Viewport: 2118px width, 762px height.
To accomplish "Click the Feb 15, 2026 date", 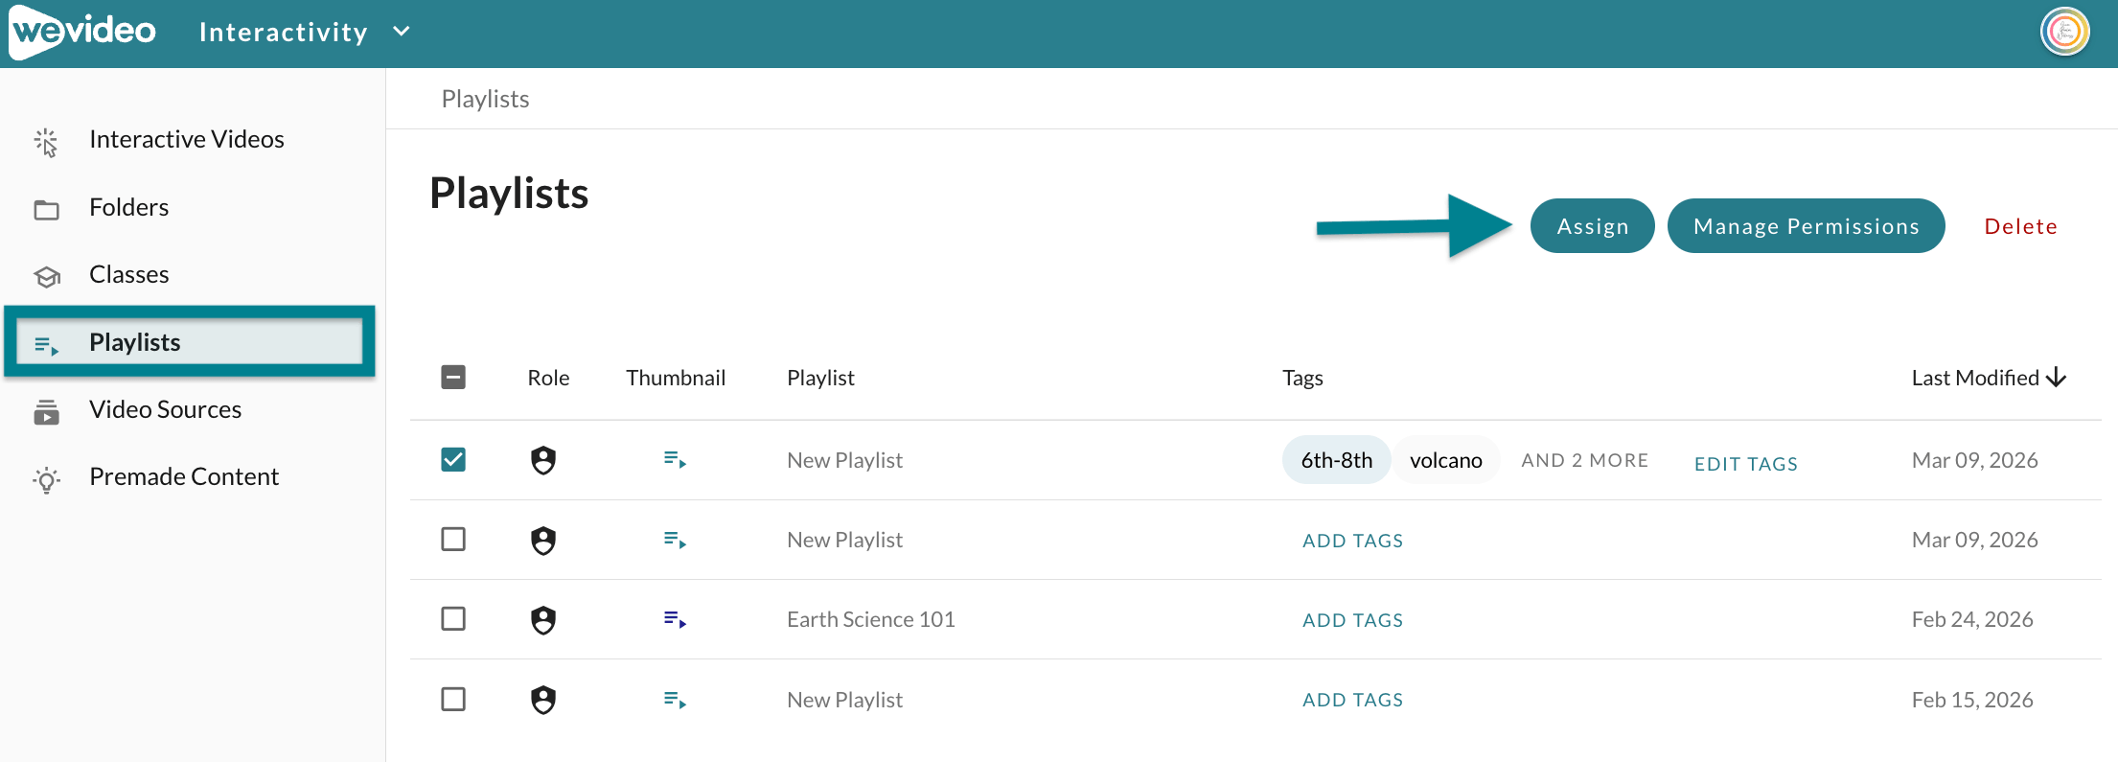I will (x=1972, y=700).
